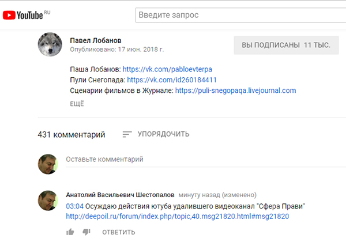Open the 'УПОРЯДОЧИТЬ' sort comments dropdown
Screen dimensions: 346x242
point(156,134)
